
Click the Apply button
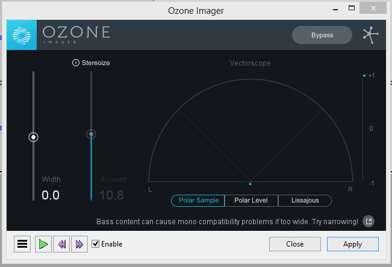coord(352,244)
